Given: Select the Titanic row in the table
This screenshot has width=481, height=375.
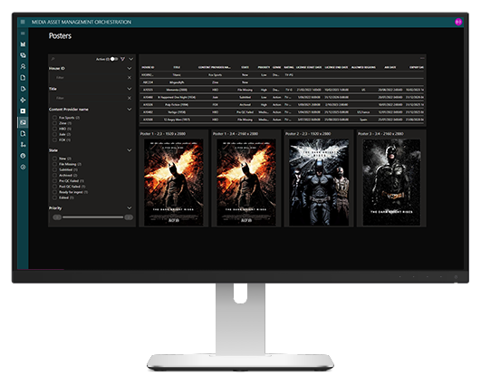Looking at the screenshot, I should (x=283, y=75).
